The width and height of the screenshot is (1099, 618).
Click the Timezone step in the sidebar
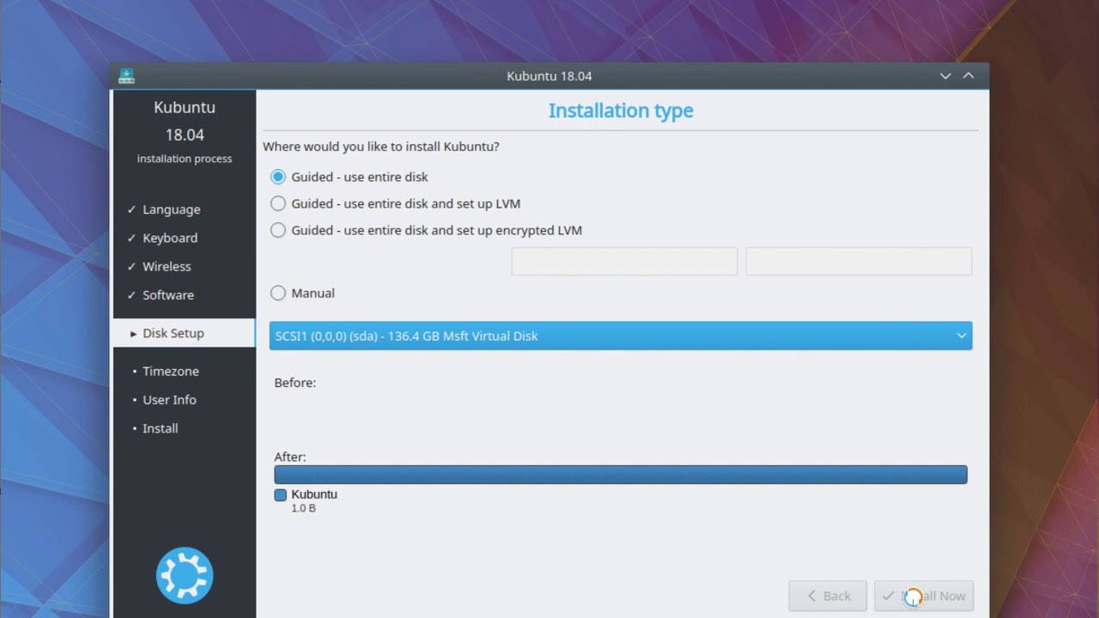tap(170, 371)
